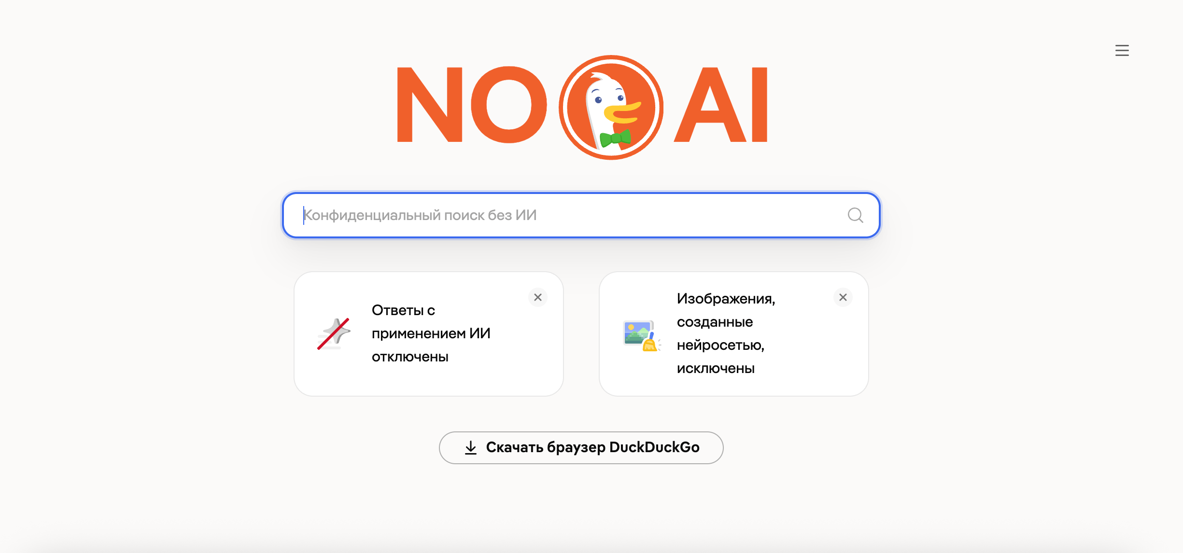Click the orange "NO" logo letters
Image resolution: width=1183 pixels, height=553 pixels.
tap(472, 105)
